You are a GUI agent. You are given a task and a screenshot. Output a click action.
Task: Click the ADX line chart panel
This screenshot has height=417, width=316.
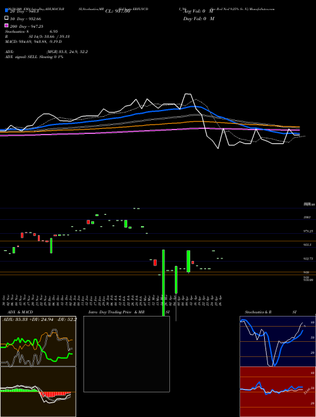point(38,341)
